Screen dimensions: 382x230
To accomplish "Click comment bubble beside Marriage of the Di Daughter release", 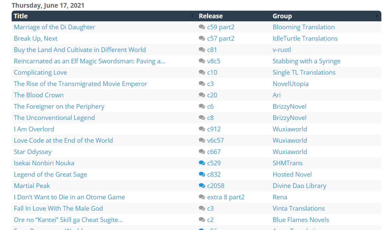I will pos(202,27).
